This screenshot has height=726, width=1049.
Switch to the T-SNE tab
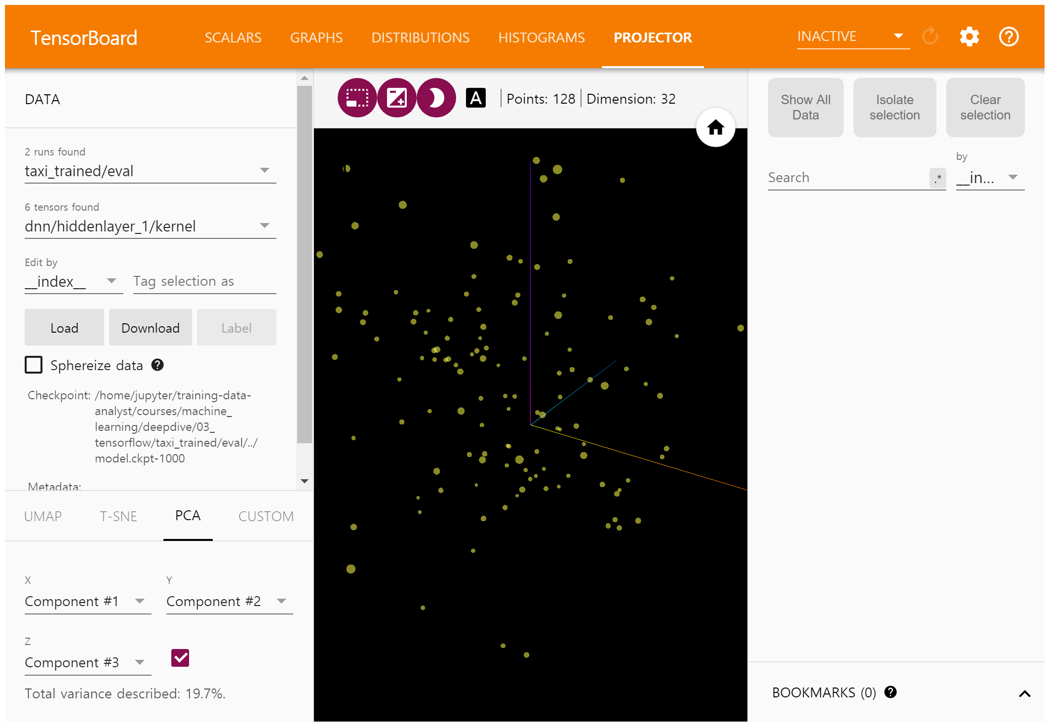click(x=118, y=516)
